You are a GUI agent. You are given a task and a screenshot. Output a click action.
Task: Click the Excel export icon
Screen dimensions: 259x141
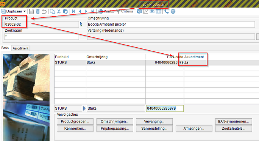pos(139,11)
